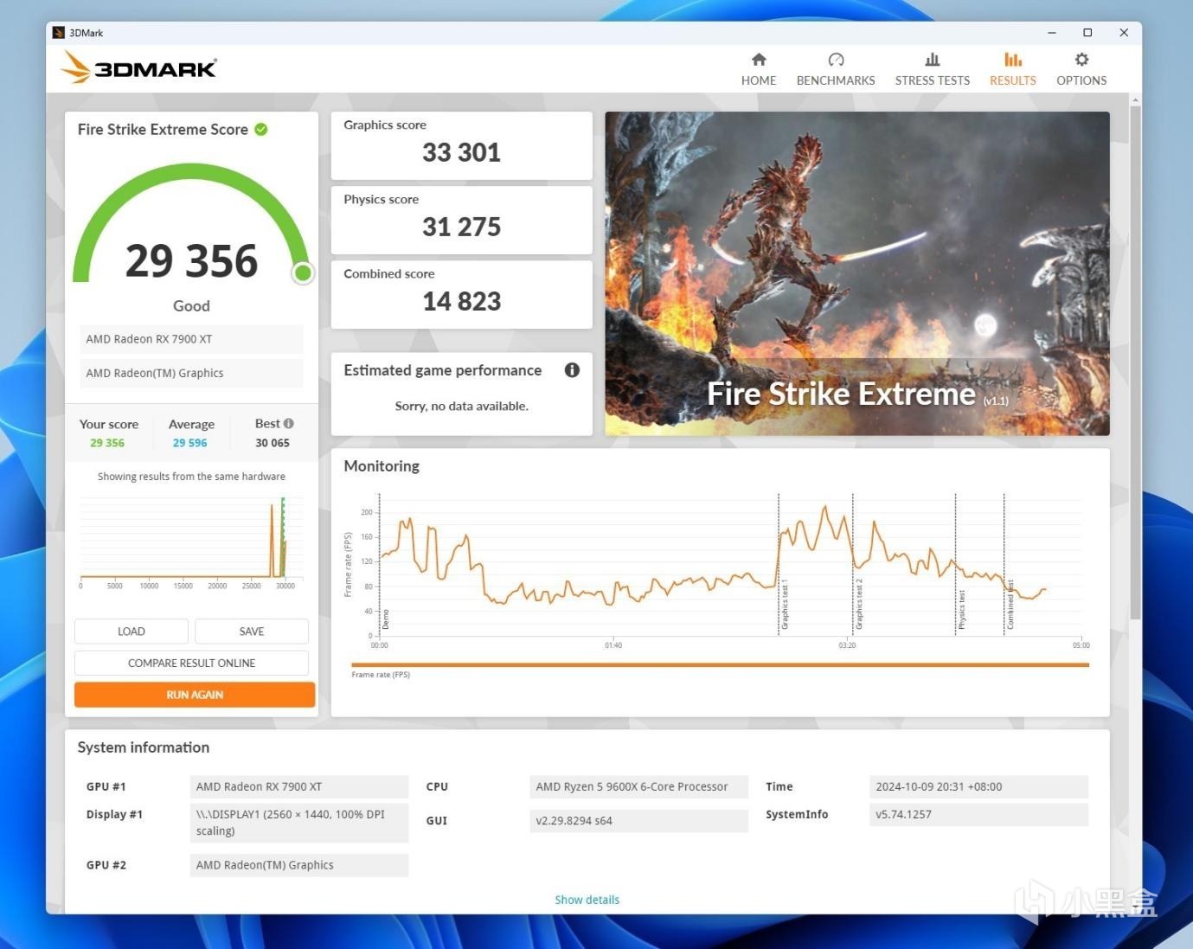Click the Graphics score value 33 301
1193x949 pixels.
click(462, 153)
